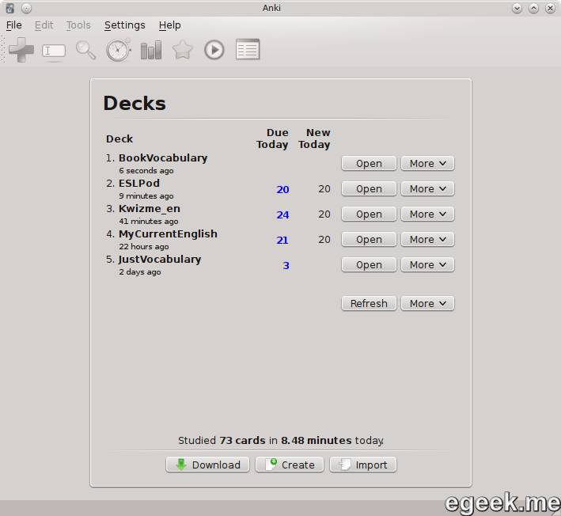Click the "6 seconds ago" text

[146, 171]
